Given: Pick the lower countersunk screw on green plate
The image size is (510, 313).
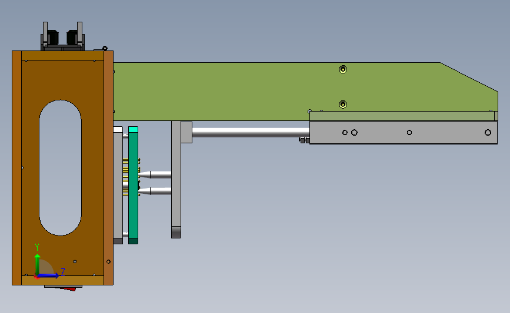Looking at the screenshot, I should click(x=343, y=104).
